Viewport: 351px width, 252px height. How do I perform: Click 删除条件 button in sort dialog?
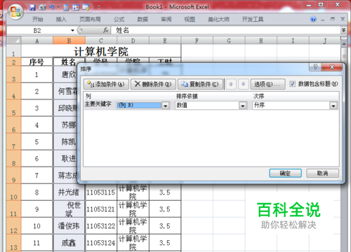click(x=153, y=84)
